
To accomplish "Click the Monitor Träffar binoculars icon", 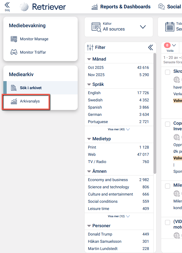I will pyautogui.click(x=14, y=52).
